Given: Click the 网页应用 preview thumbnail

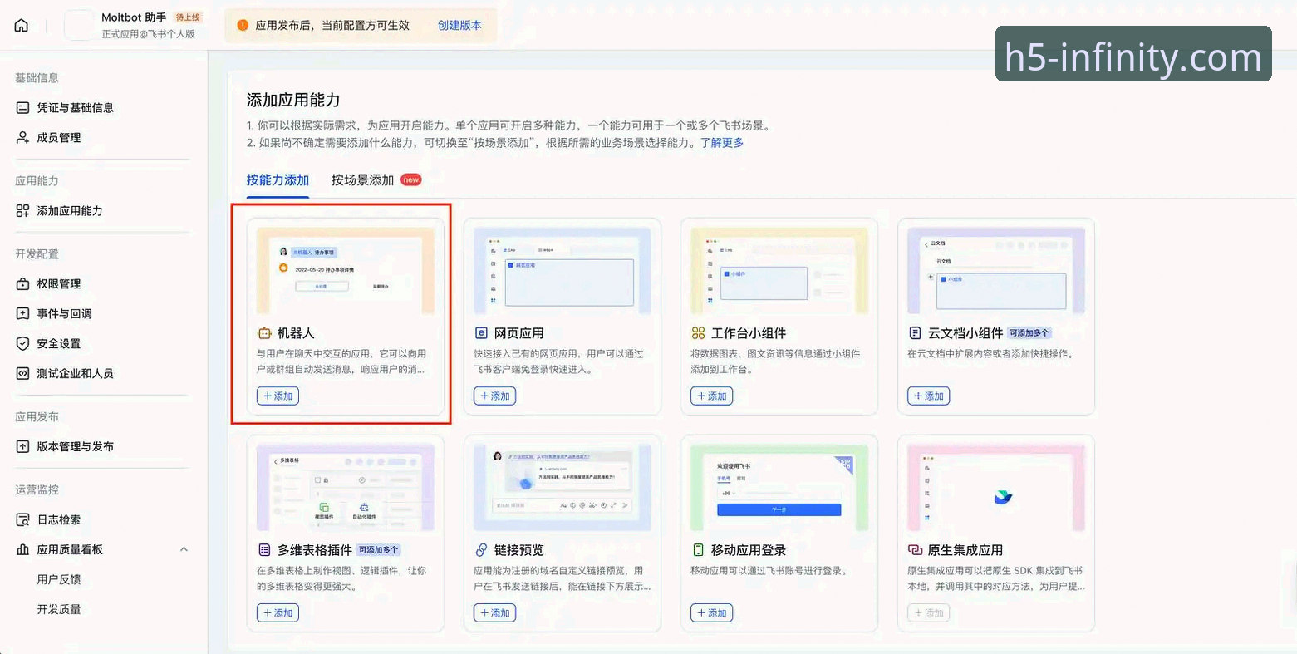Looking at the screenshot, I should coord(563,271).
